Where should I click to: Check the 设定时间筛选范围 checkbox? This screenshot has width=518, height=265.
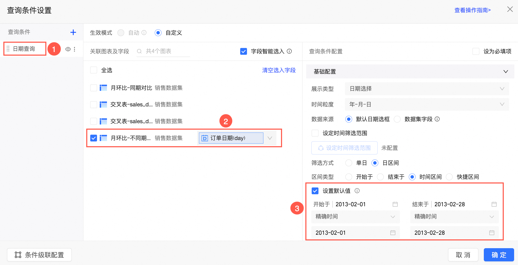315,133
